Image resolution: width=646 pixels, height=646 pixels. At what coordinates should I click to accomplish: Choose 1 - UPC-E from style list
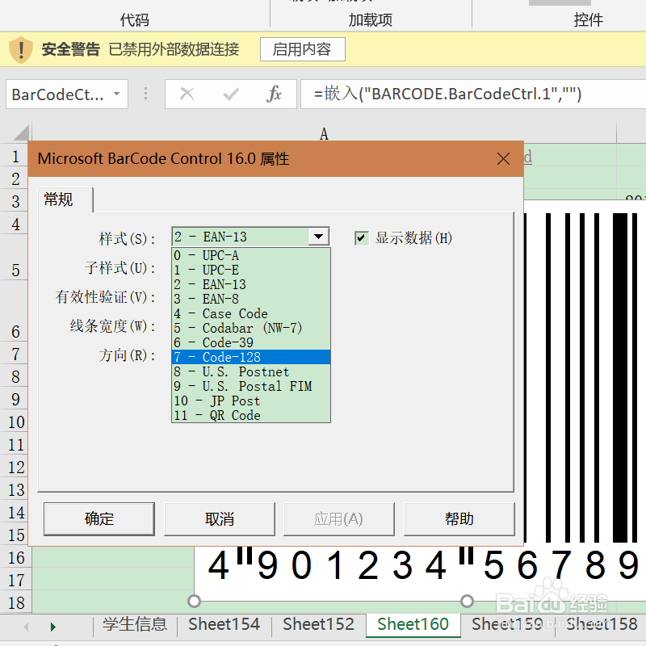251,270
